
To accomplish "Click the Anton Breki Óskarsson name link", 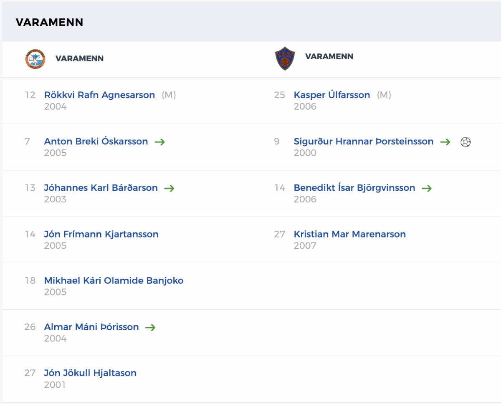I will (96, 141).
